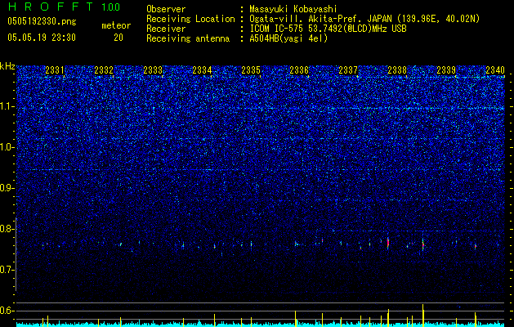Click the 0.7 kHz axis label
The image size is (514, 327).
point(7,270)
